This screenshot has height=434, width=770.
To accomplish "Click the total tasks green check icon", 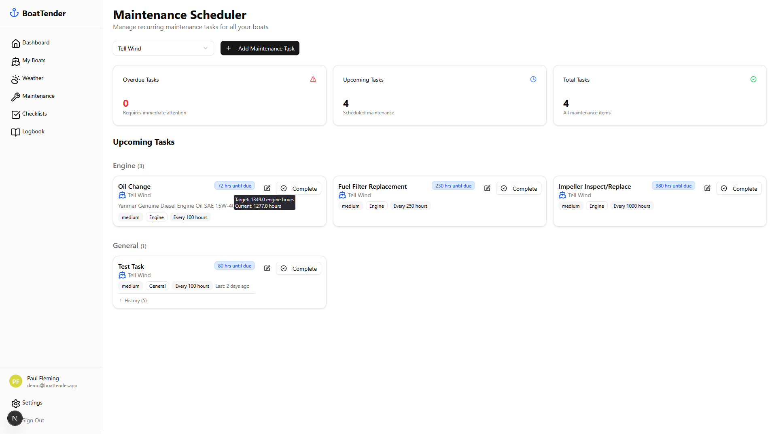I will [753, 79].
